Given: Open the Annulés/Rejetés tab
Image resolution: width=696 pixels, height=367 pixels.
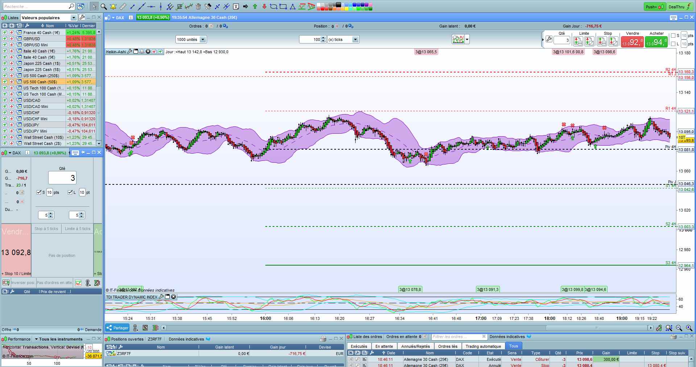Looking at the screenshot, I should pos(415,346).
